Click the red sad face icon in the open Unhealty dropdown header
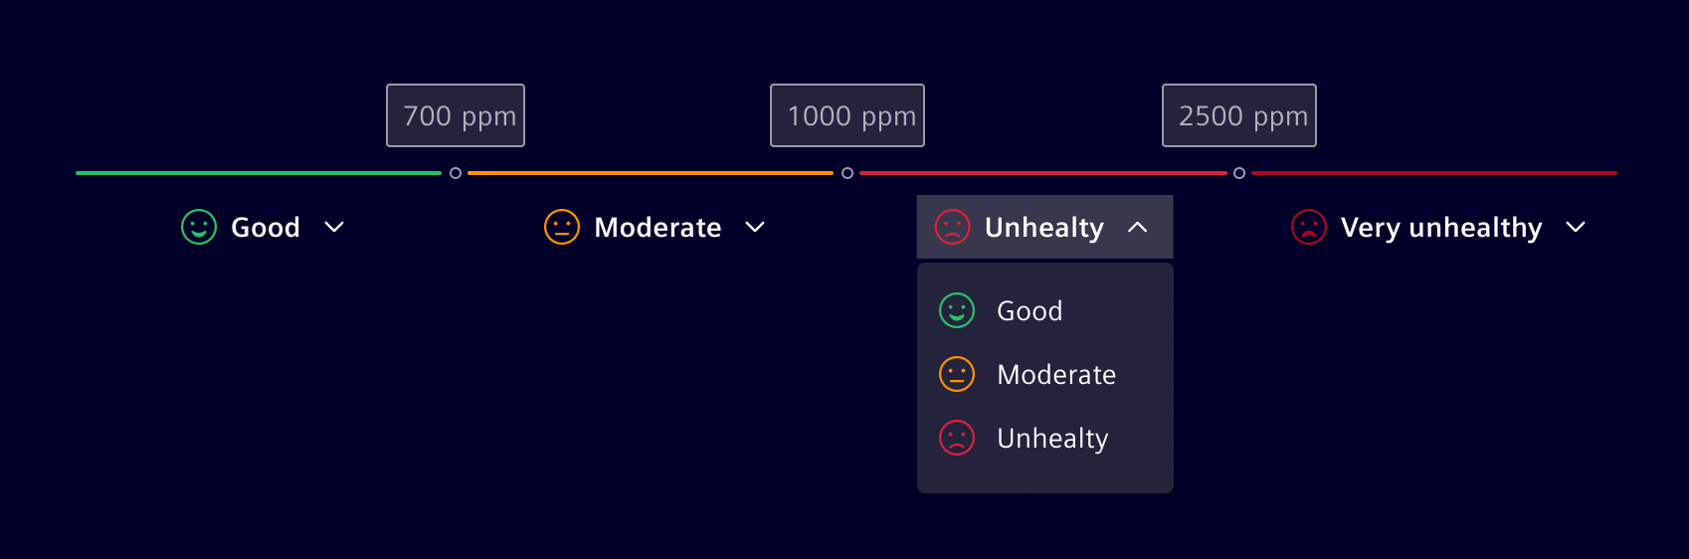This screenshot has width=1689, height=559. 953,227
